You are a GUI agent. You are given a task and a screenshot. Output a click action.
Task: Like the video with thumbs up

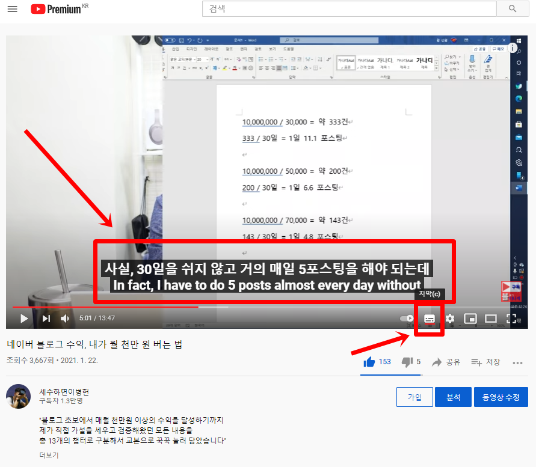377,362
